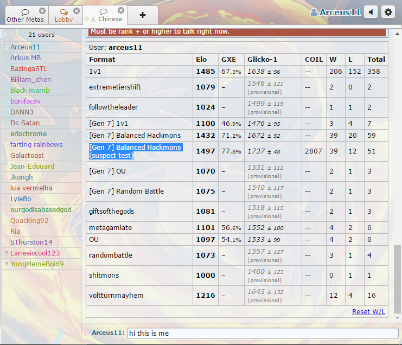Close the Chinese room tab
This screenshot has height=345, width=402.
coord(120,10)
